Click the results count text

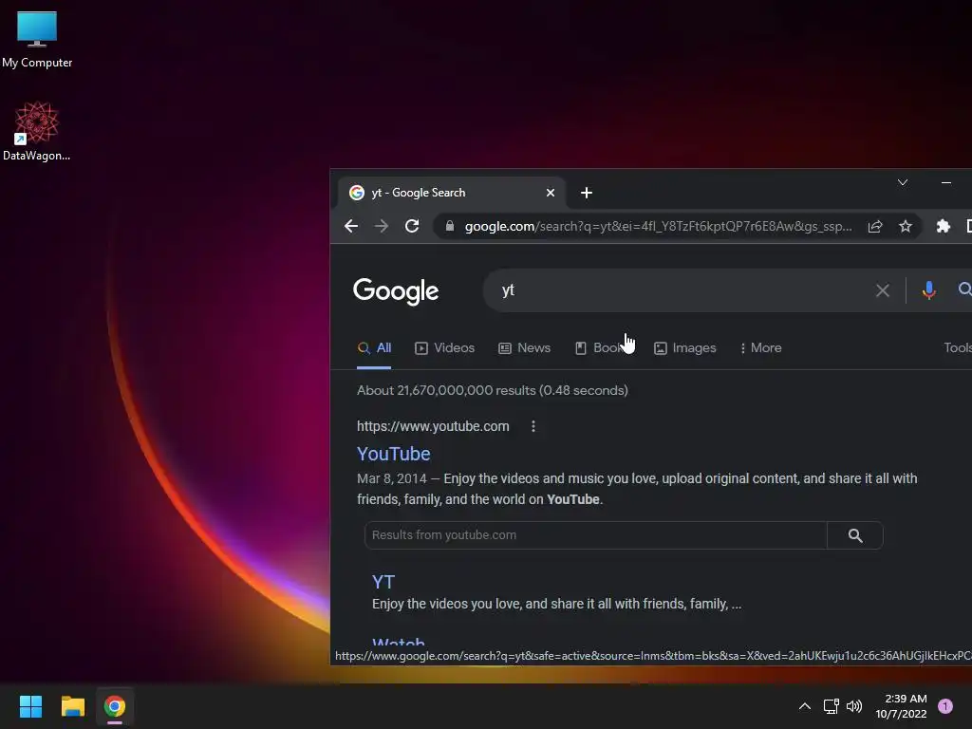pos(493,390)
